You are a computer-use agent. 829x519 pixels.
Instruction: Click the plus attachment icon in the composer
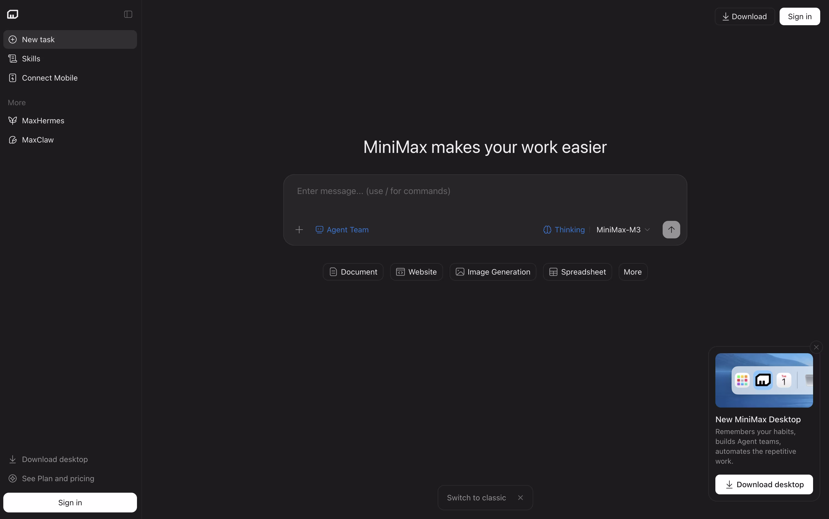[299, 230]
